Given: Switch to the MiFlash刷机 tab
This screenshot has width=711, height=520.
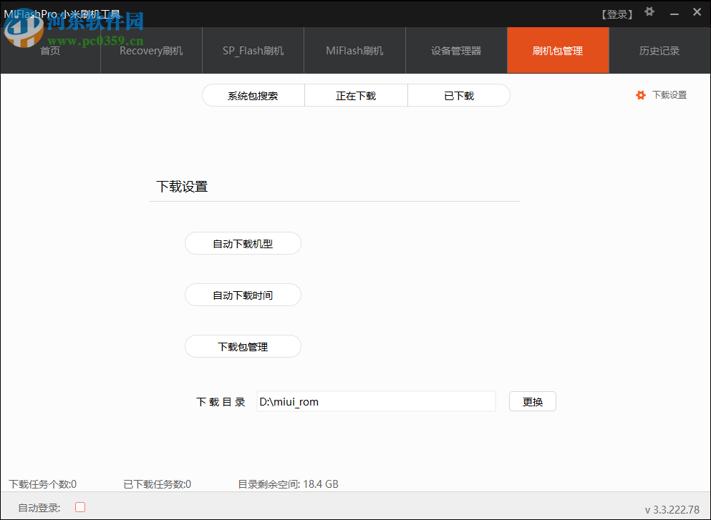Looking at the screenshot, I should coord(354,50).
